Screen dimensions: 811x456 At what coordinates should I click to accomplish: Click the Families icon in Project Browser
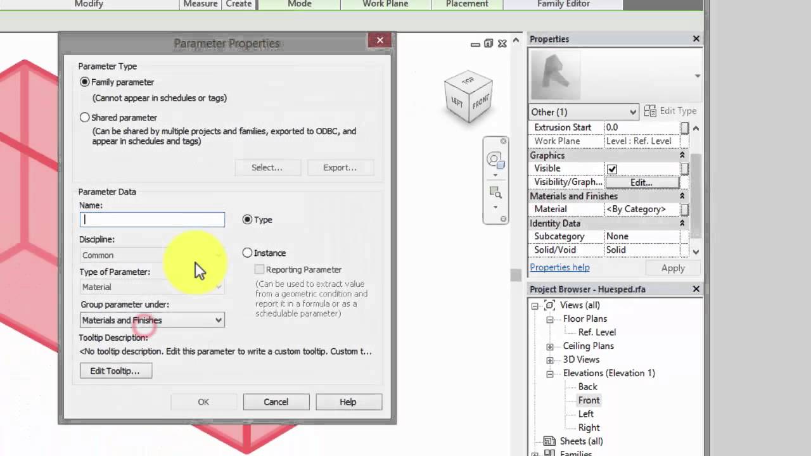click(x=549, y=453)
